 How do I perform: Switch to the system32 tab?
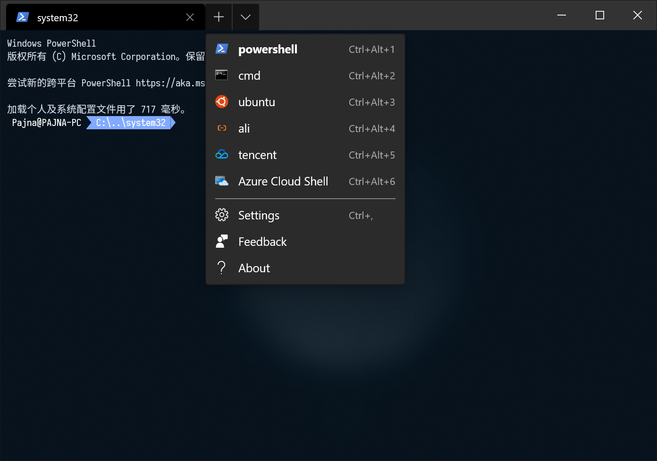pos(105,17)
